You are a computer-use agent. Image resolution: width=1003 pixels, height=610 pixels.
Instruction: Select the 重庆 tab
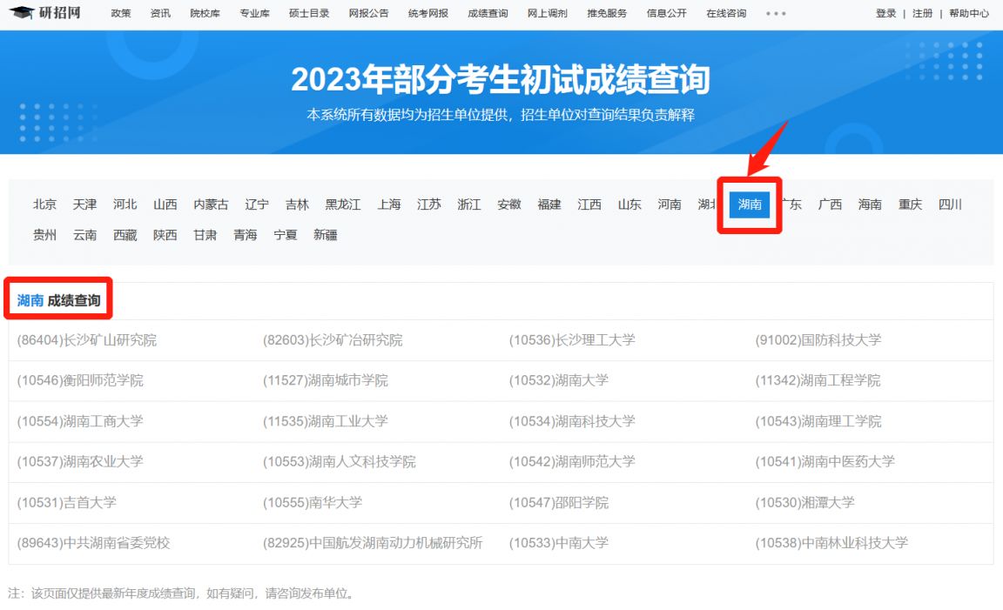[910, 204]
